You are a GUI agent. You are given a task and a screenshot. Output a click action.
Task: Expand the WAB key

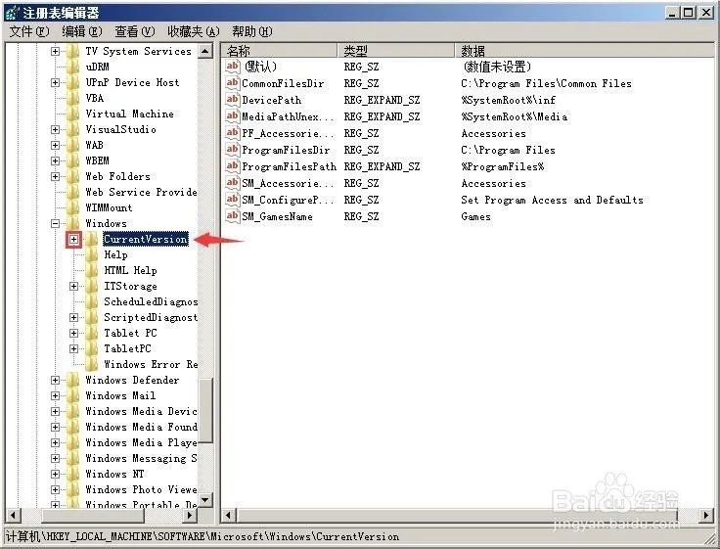[55, 145]
